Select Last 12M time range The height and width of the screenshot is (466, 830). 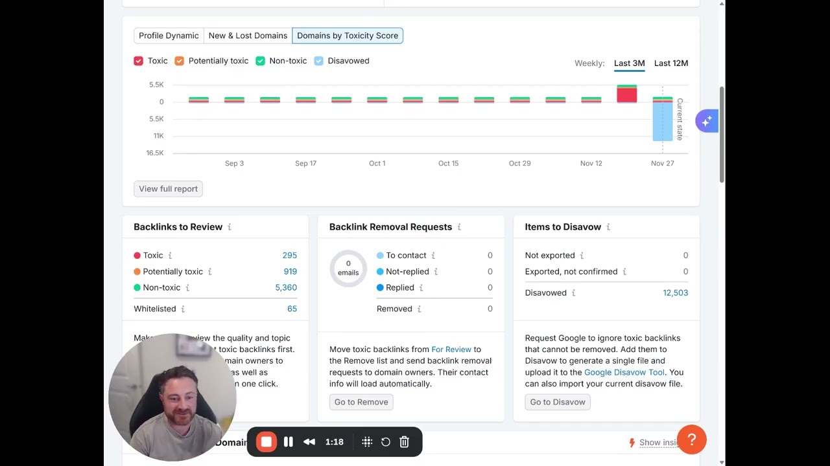671,63
